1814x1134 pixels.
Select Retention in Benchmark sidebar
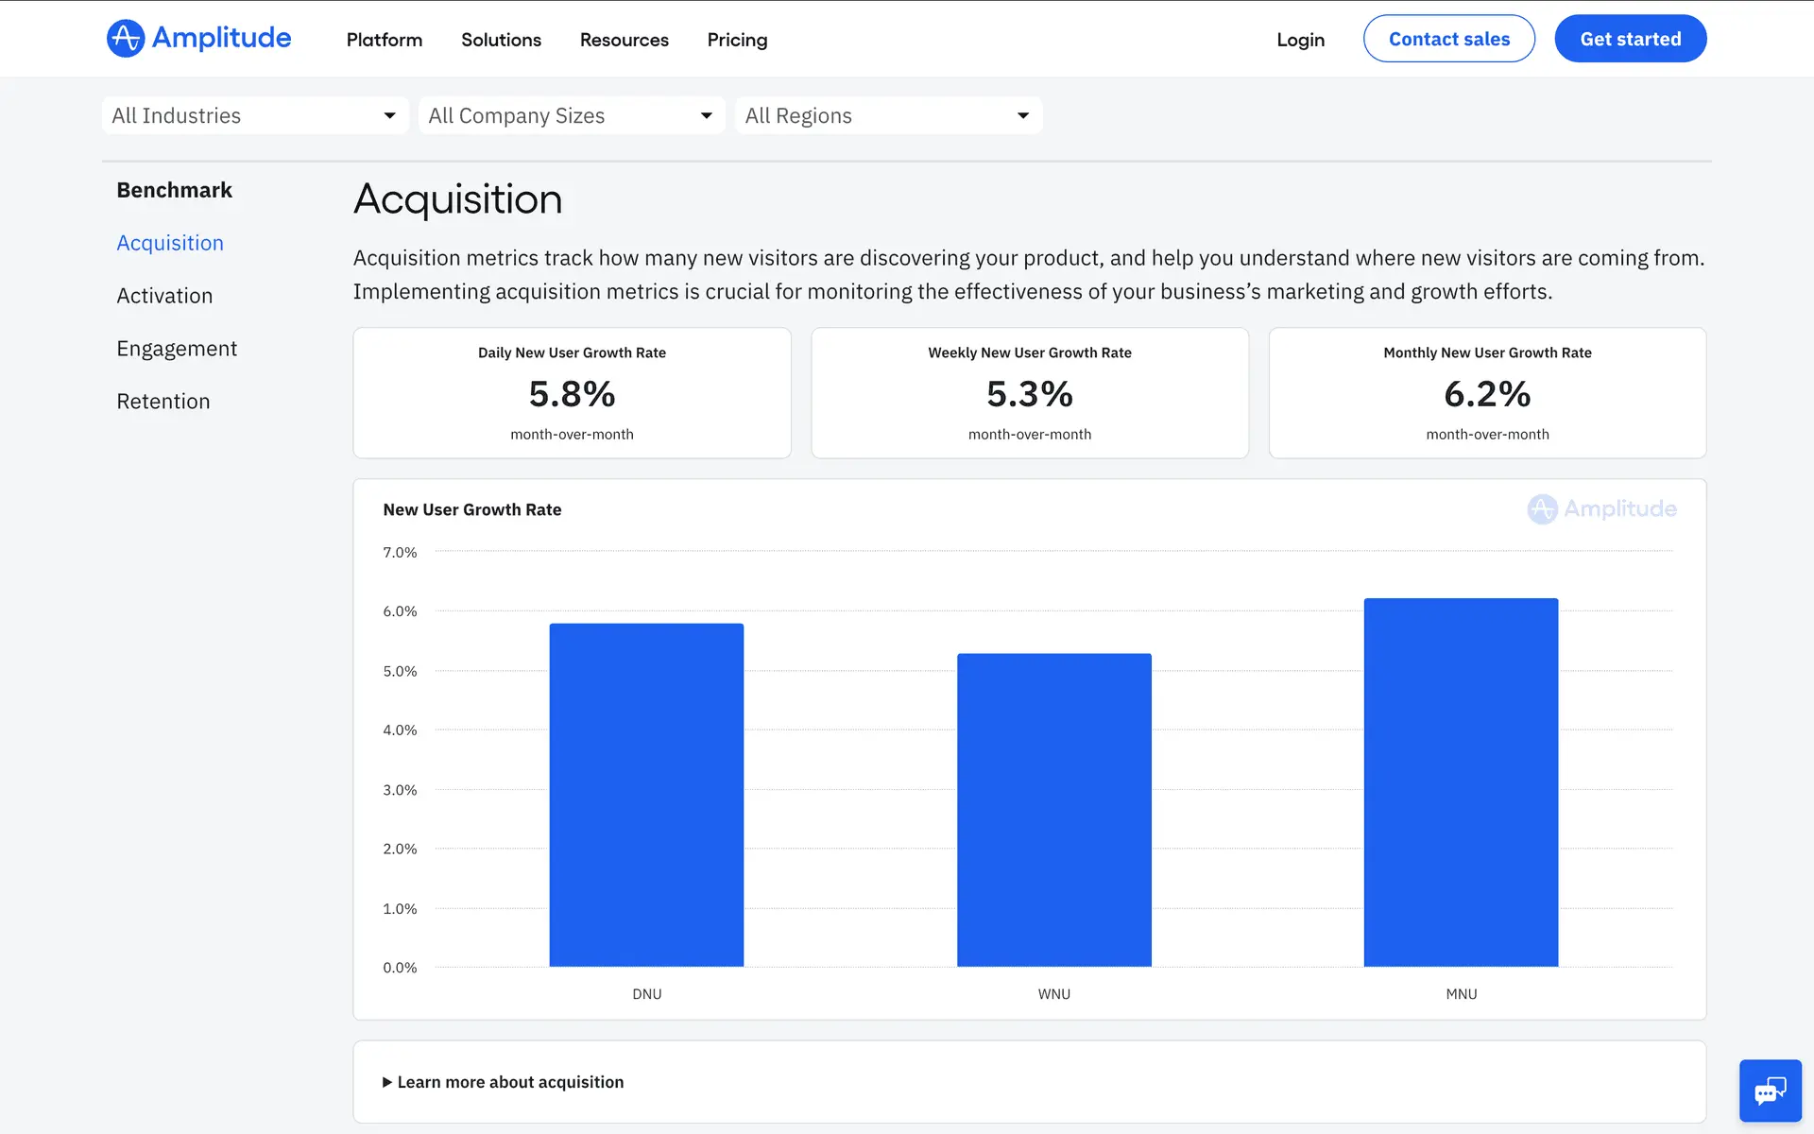point(163,402)
